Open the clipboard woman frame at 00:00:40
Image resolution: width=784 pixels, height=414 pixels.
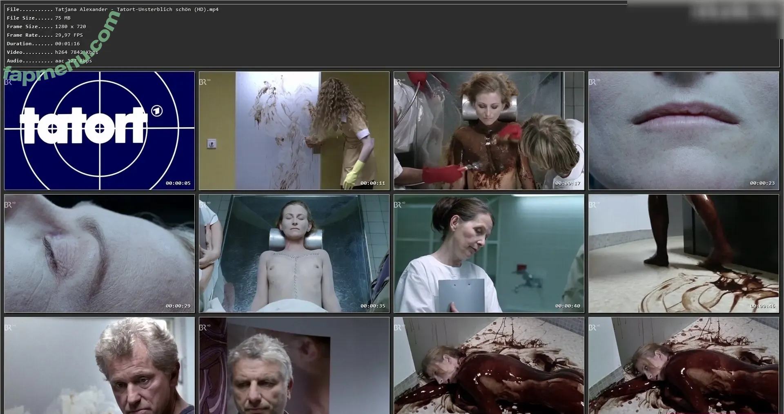[489, 254]
